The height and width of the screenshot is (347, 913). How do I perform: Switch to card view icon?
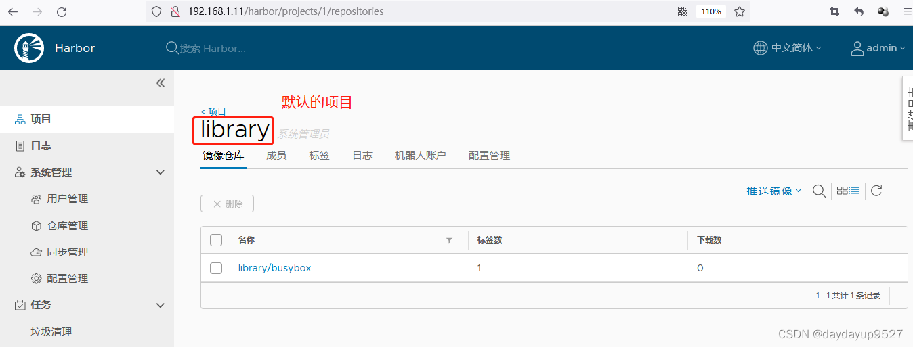click(x=843, y=191)
